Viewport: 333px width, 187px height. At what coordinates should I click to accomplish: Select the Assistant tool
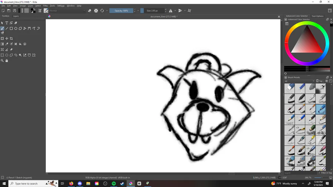coord(2,50)
